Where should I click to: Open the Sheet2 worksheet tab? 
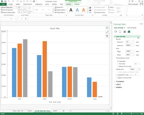[x=30, y=111]
